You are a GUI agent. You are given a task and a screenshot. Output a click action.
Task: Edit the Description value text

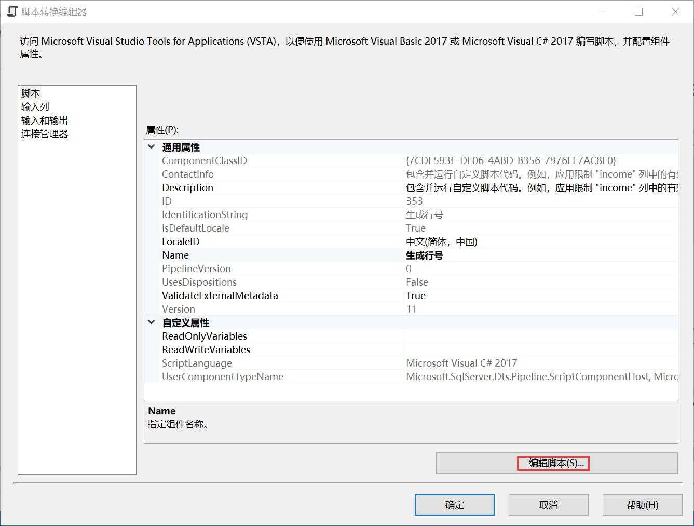tap(541, 187)
